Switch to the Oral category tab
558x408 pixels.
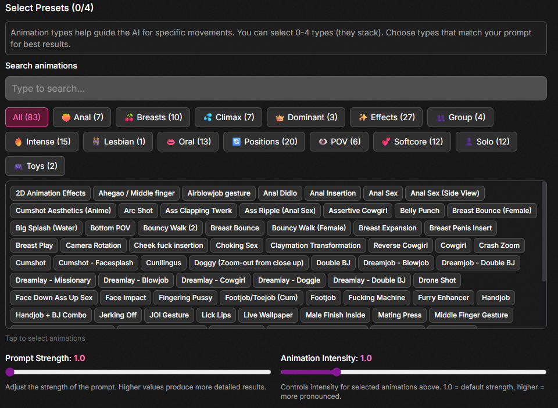point(188,142)
